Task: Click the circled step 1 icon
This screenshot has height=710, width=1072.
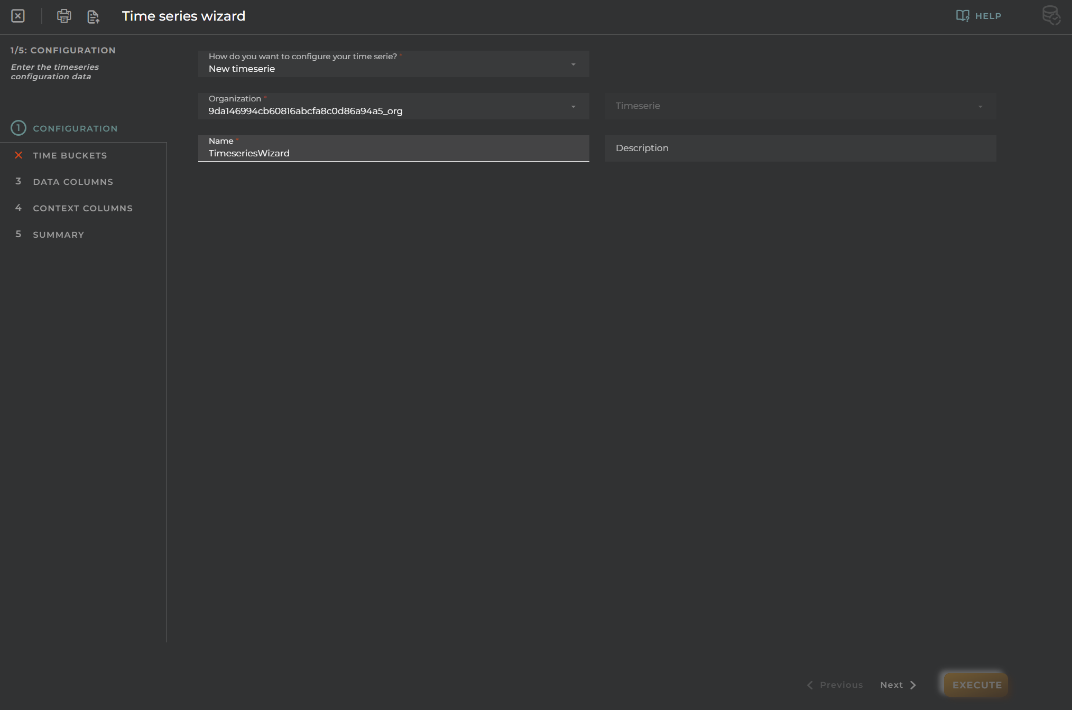Action: click(19, 128)
